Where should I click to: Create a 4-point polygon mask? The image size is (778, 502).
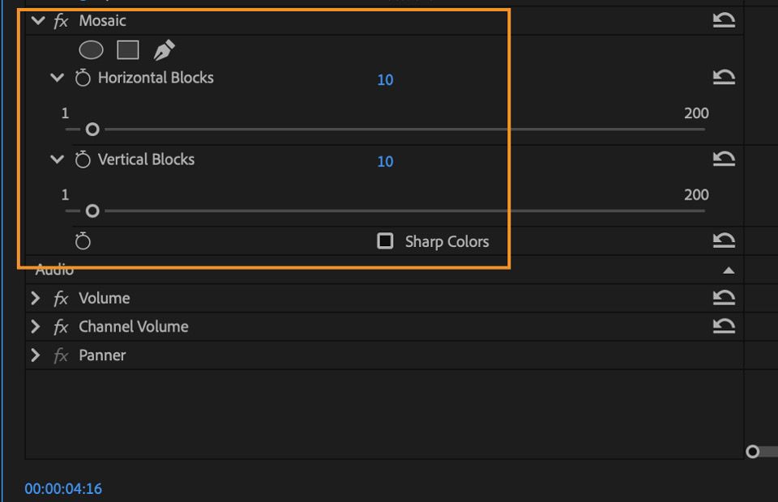128,50
